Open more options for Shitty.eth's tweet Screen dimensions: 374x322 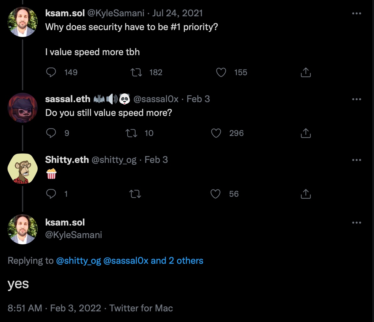tap(357, 160)
